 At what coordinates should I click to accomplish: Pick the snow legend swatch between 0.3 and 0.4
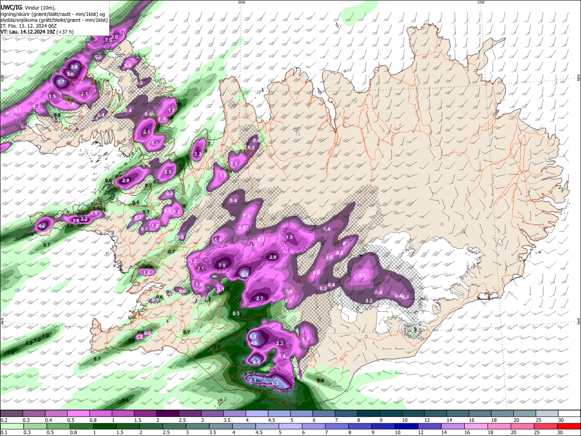34,414
